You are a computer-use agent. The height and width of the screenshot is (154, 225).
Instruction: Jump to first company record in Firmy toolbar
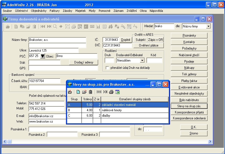click(43, 27)
